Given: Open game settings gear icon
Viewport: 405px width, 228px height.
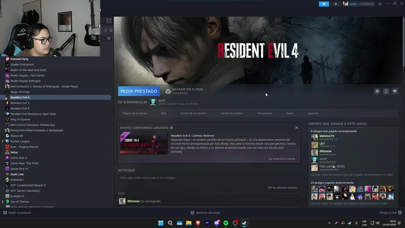Looking at the screenshot, I should [377, 91].
